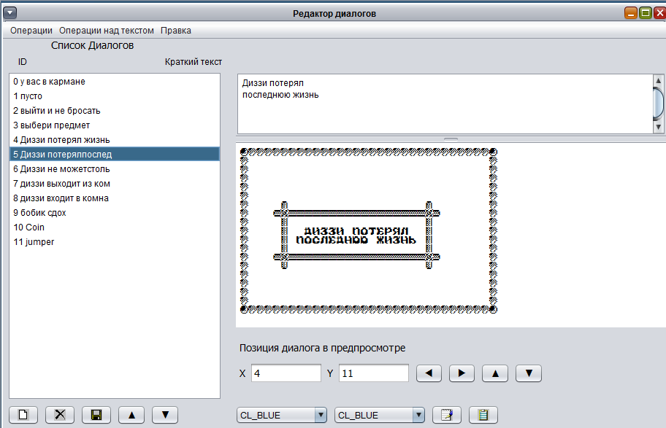This screenshot has height=428, width=666.
Task: Select list row '11 jumper'
Action: [114, 242]
